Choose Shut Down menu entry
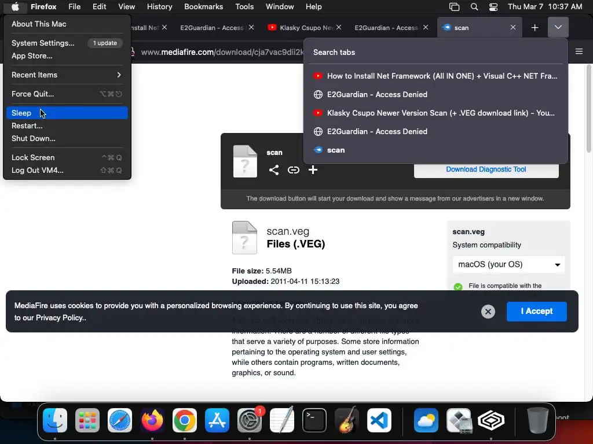The image size is (593, 444). [x=67, y=139]
